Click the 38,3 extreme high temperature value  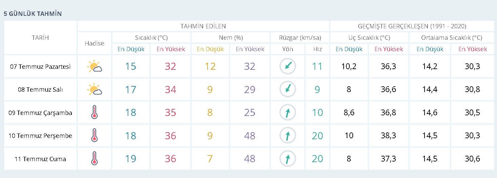click(x=389, y=136)
